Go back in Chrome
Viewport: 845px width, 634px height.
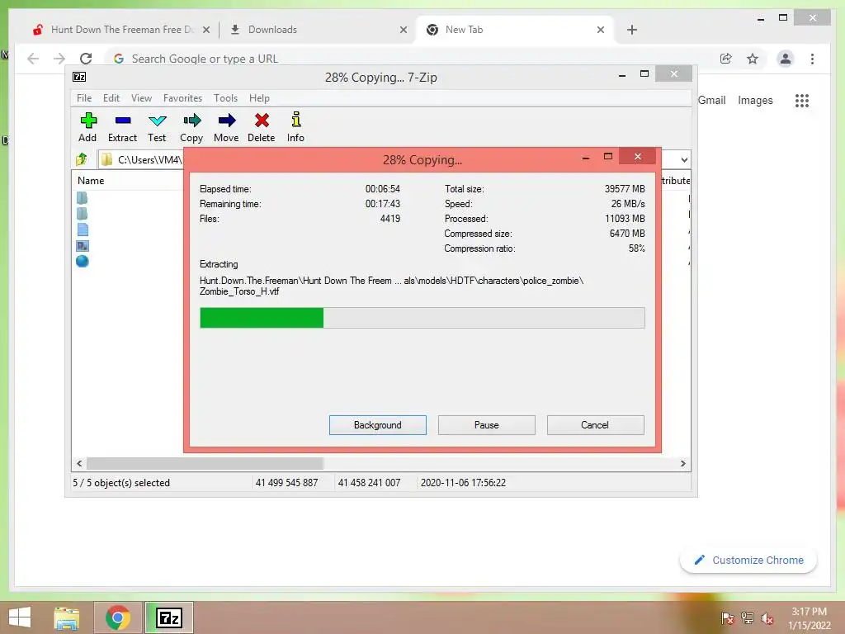click(x=33, y=59)
